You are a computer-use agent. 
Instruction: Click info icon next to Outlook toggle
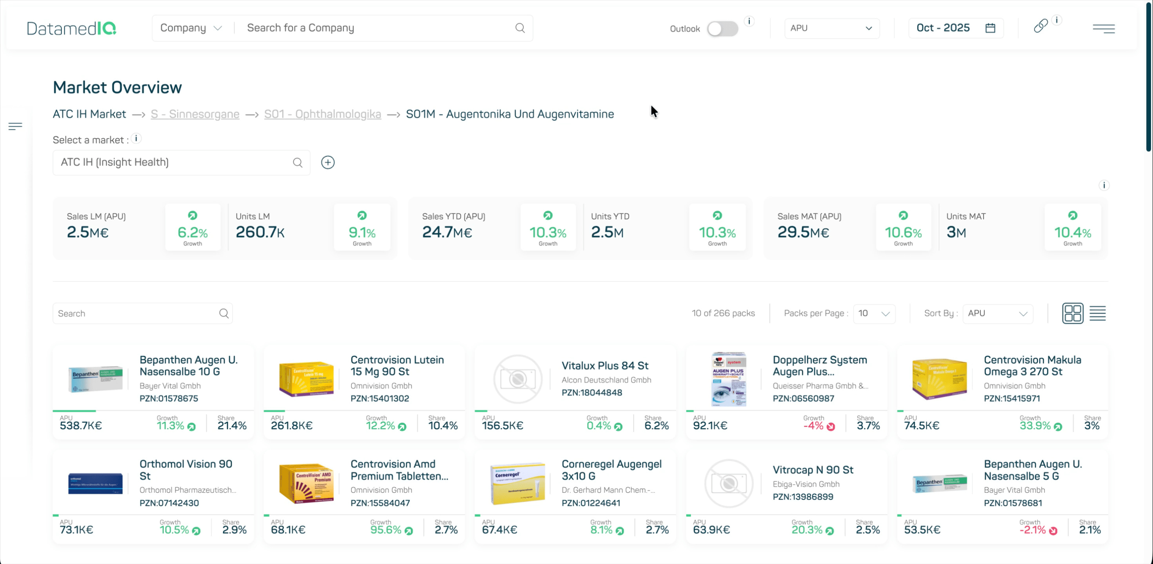[x=749, y=21]
